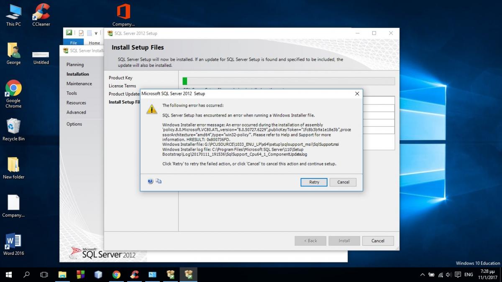Open the Home tab in background Explorer window
This screenshot has width=502, height=282.
point(94,43)
